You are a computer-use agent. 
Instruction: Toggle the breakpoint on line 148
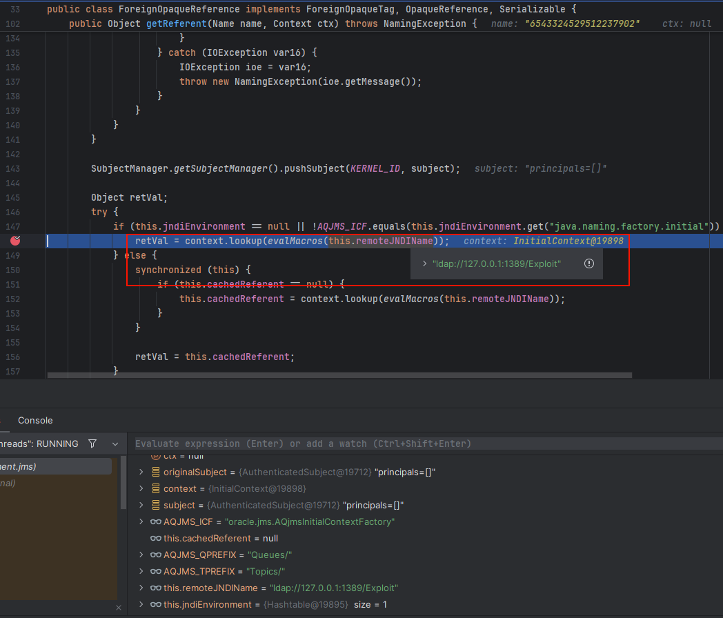[15, 241]
